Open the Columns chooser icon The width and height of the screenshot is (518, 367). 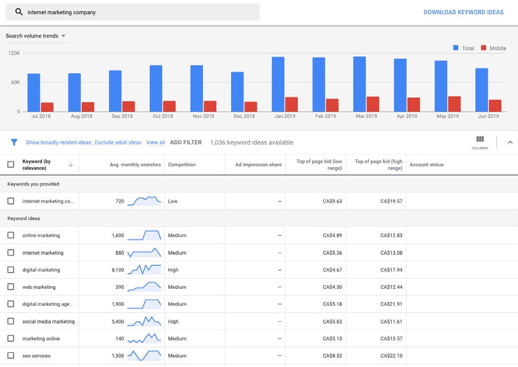coord(480,139)
